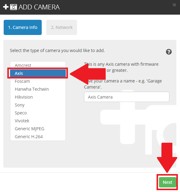The image size is (180, 192).
Task: Pick Hanwha Techwin from the list
Action: (x=38, y=89)
